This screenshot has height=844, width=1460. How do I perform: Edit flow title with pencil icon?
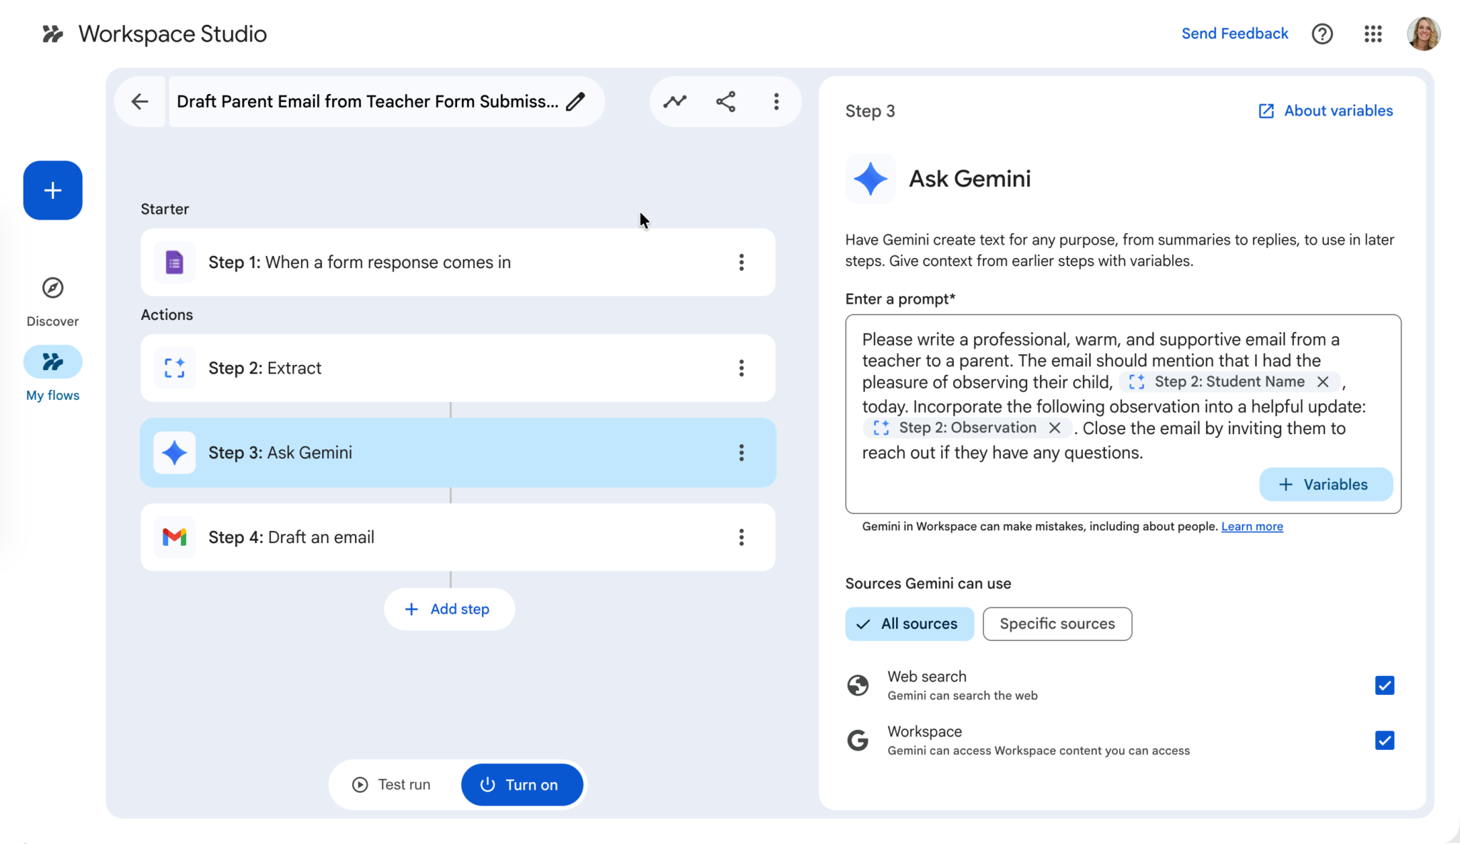[575, 101]
